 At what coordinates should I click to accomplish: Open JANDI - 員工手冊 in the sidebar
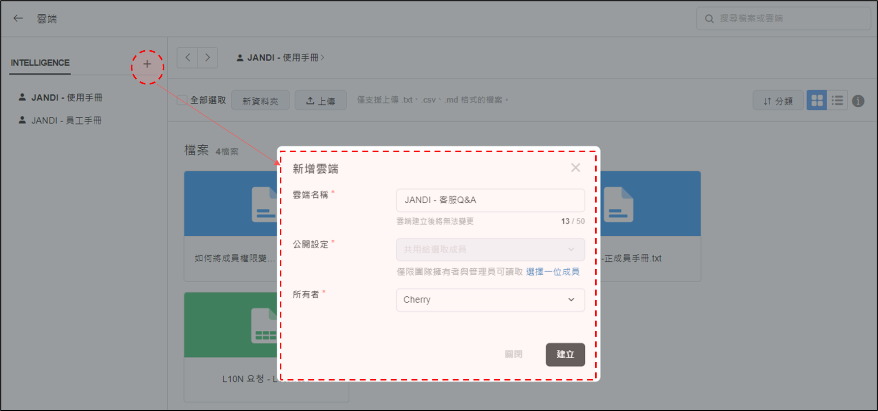coord(60,120)
